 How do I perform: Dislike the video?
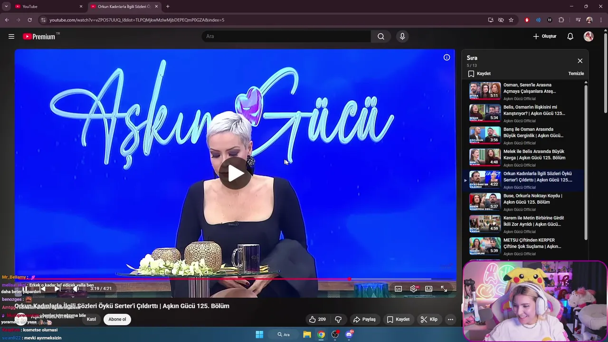pos(338,319)
